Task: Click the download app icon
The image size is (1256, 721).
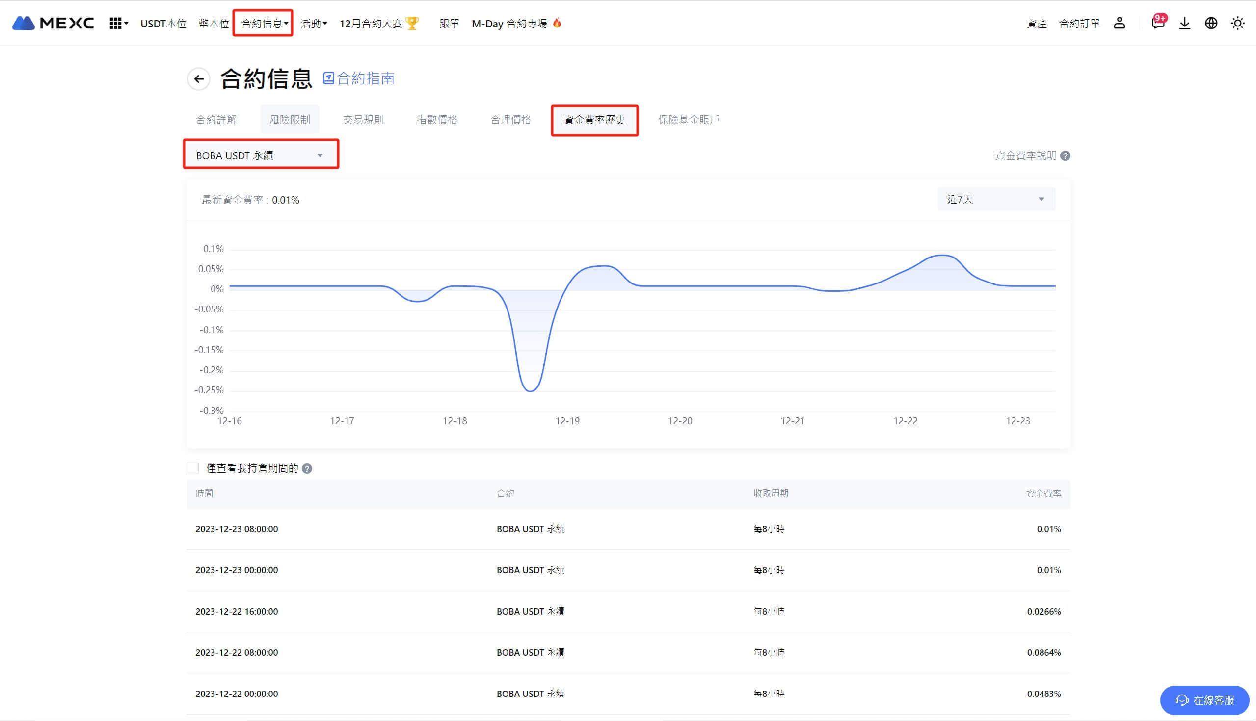Action: point(1185,23)
